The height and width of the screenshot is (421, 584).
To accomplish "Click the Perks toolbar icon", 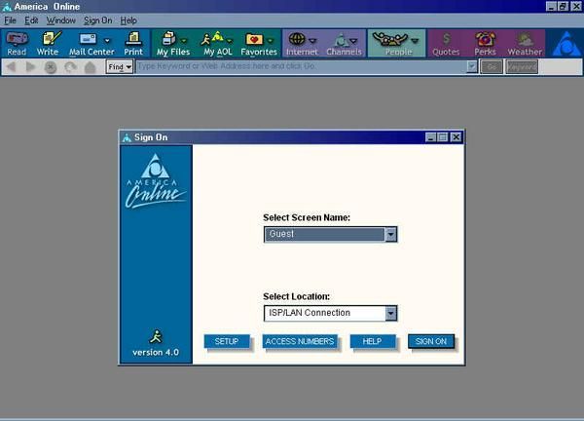I will [485, 43].
